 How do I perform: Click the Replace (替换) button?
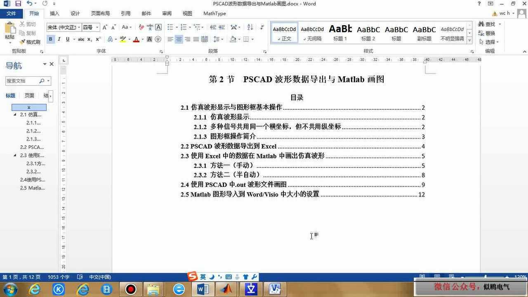487,33
